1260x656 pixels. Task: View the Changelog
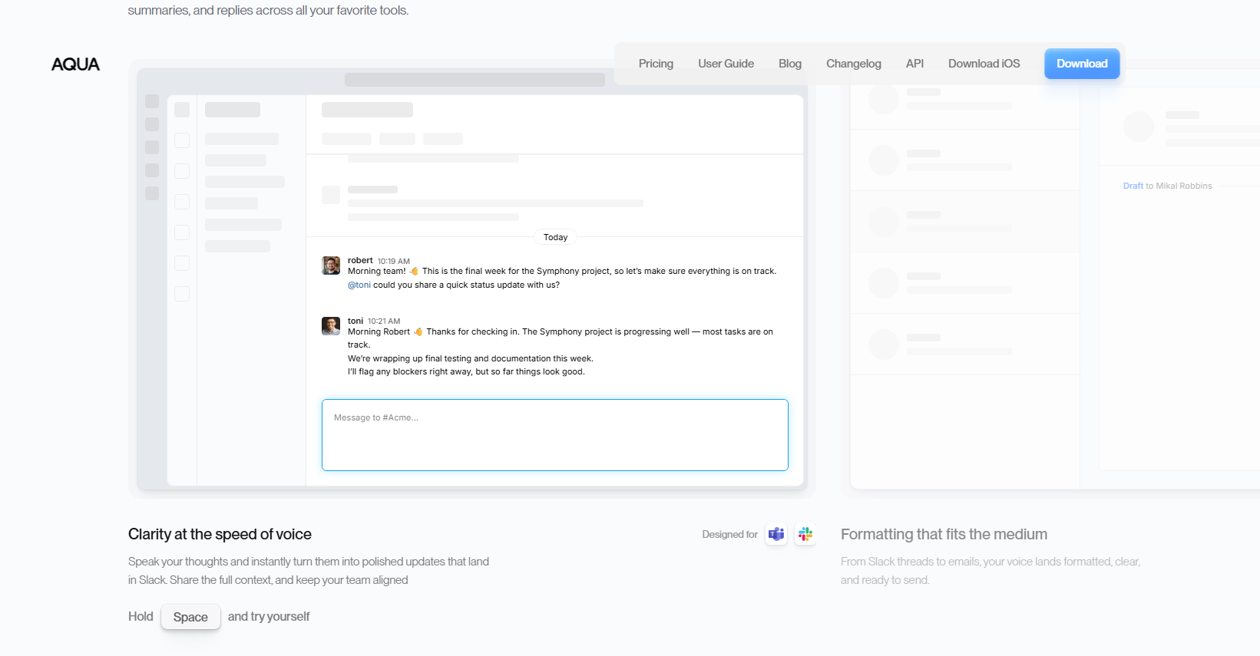854,64
